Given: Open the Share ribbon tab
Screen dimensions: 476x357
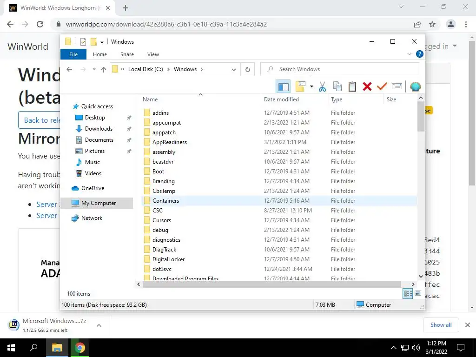Looking at the screenshot, I should point(127,54).
